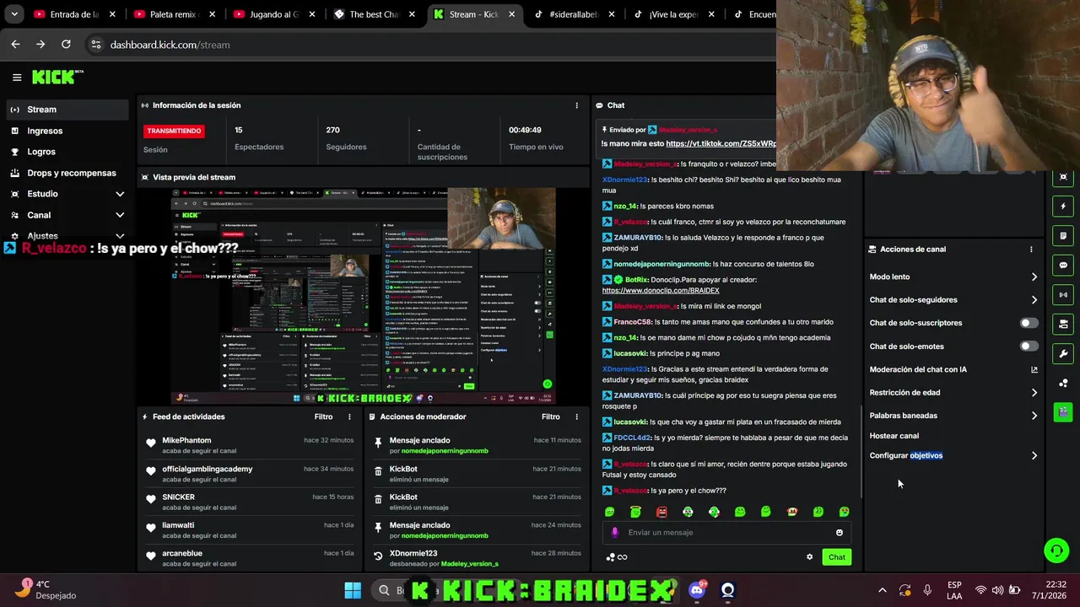Enable Chat de solo-suscriptores toggle
1080x607 pixels.
tap(1029, 323)
